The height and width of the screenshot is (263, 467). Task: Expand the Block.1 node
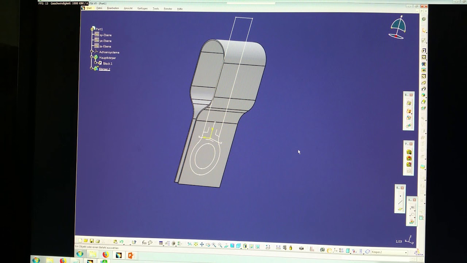pyautogui.click(x=96, y=63)
